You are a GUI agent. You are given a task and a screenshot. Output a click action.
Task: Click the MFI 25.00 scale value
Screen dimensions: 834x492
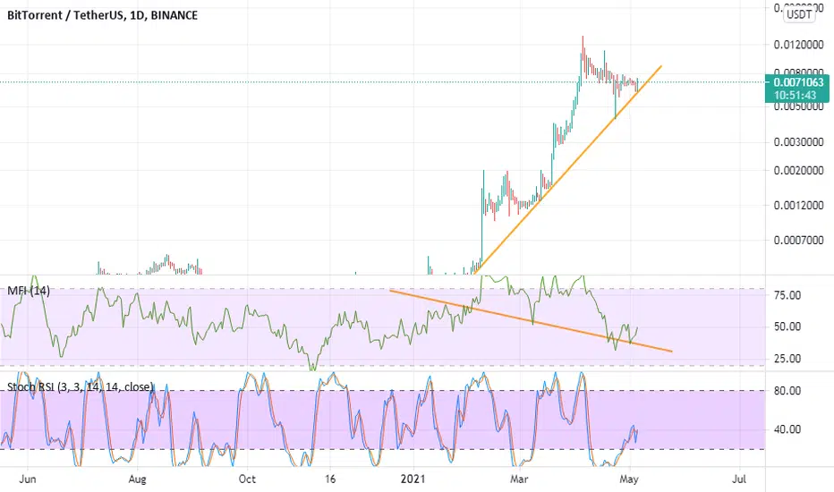coord(787,359)
